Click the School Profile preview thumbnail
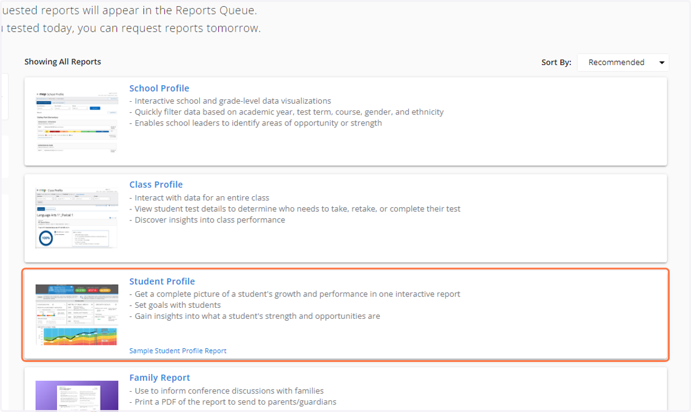The width and height of the screenshot is (691, 412). 77,121
